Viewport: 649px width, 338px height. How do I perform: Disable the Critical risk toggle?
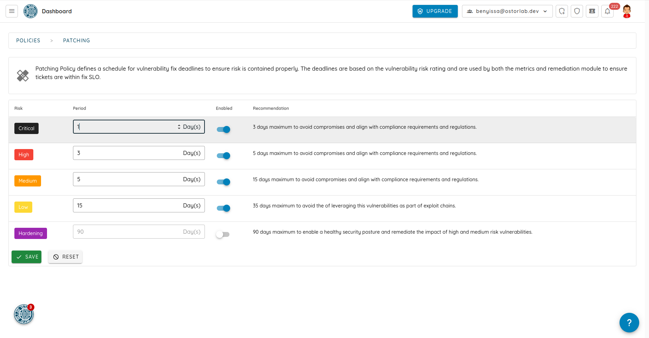click(x=223, y=129)
